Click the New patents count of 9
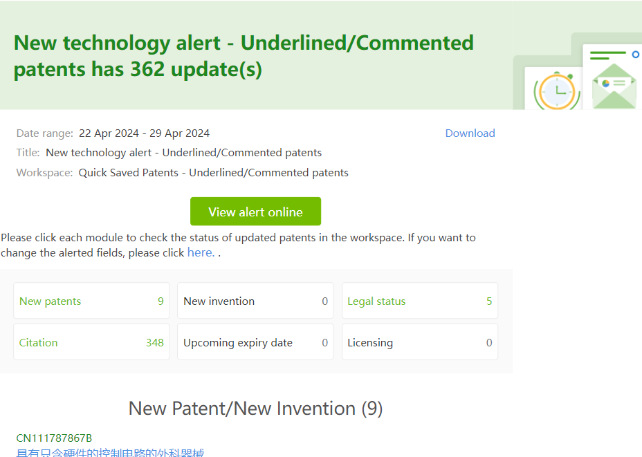 160,301
